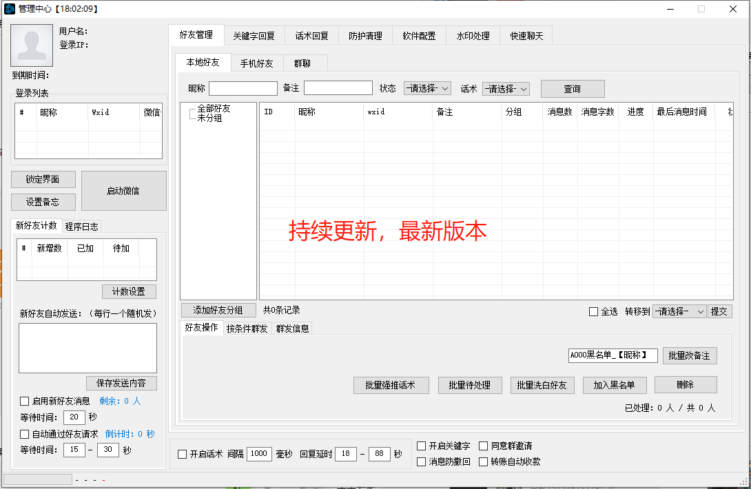Screen dimensions: 751x489
Task: Open the 好友管理 tab
Action: 196,35
